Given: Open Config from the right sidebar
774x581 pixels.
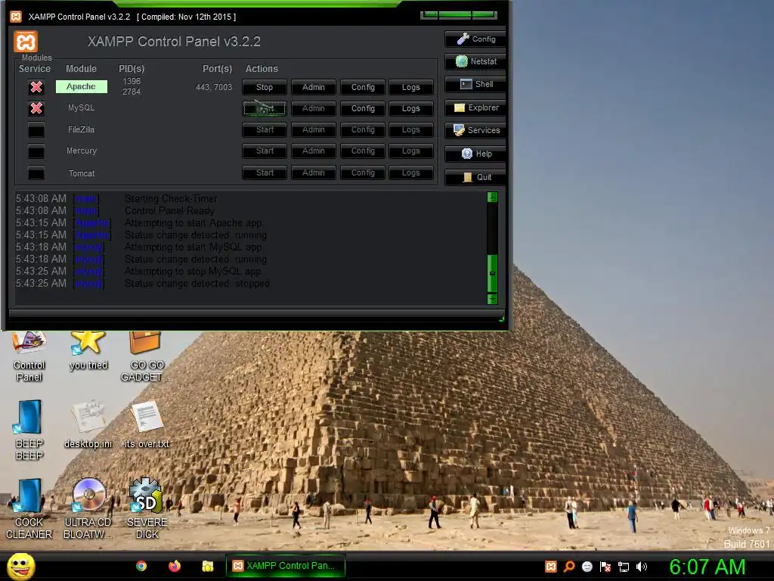Looking at the screenshot, I should tap(475, 39).
